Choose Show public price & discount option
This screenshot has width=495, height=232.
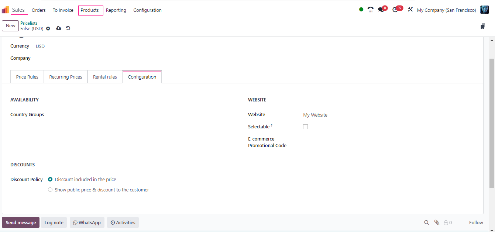click(x=50, y=190)
